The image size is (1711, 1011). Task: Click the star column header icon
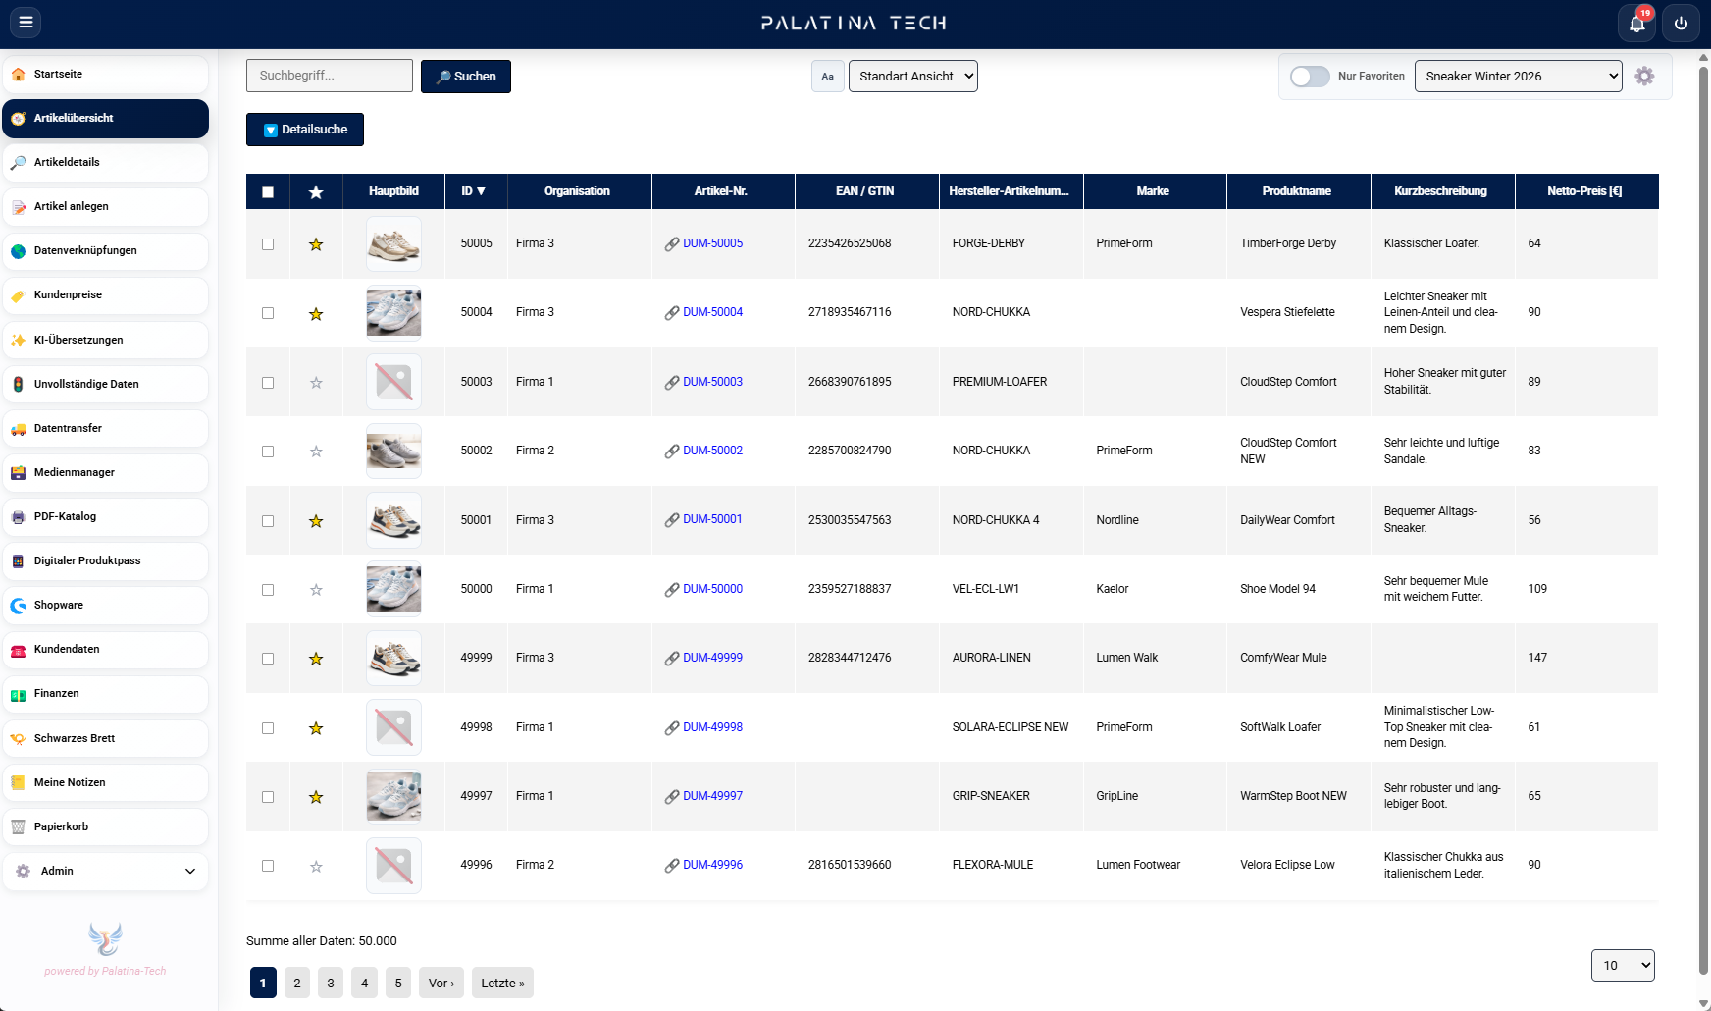316,192
